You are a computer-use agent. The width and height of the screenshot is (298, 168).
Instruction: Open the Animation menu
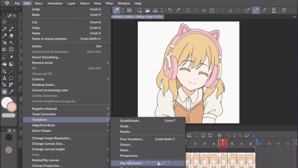click(x=55, y=3)
